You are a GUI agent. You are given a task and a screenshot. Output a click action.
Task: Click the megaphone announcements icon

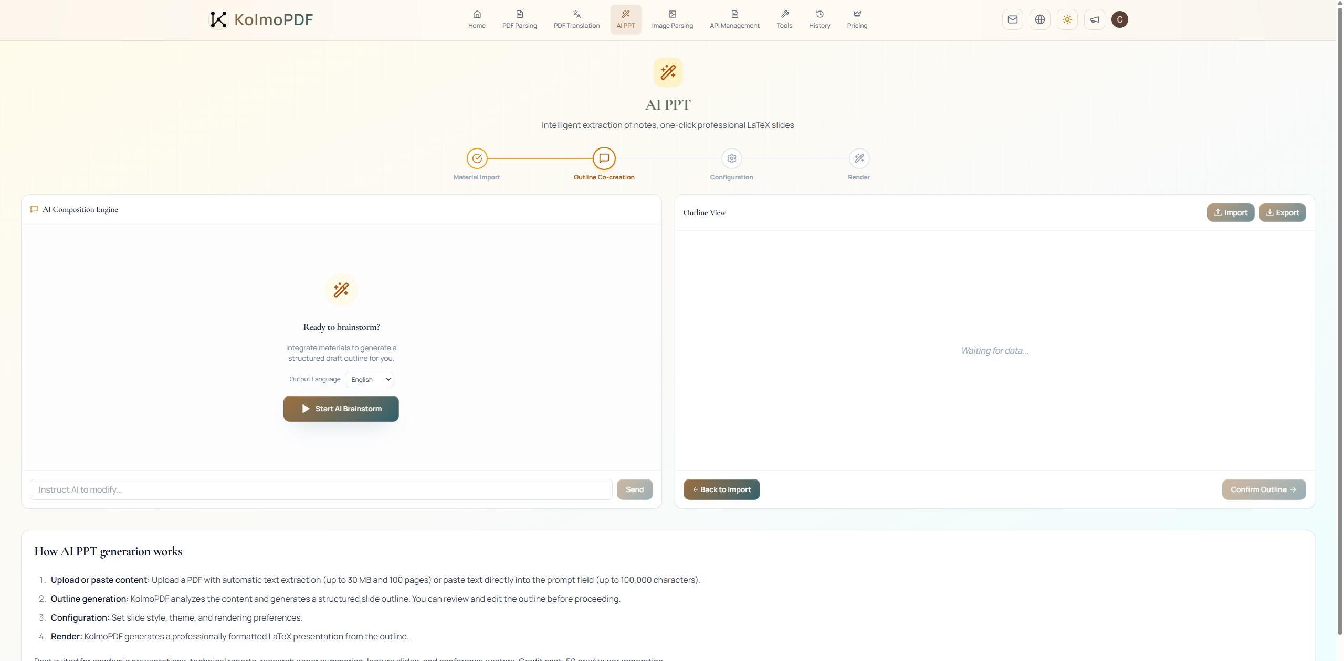[x=1094, y=19]
